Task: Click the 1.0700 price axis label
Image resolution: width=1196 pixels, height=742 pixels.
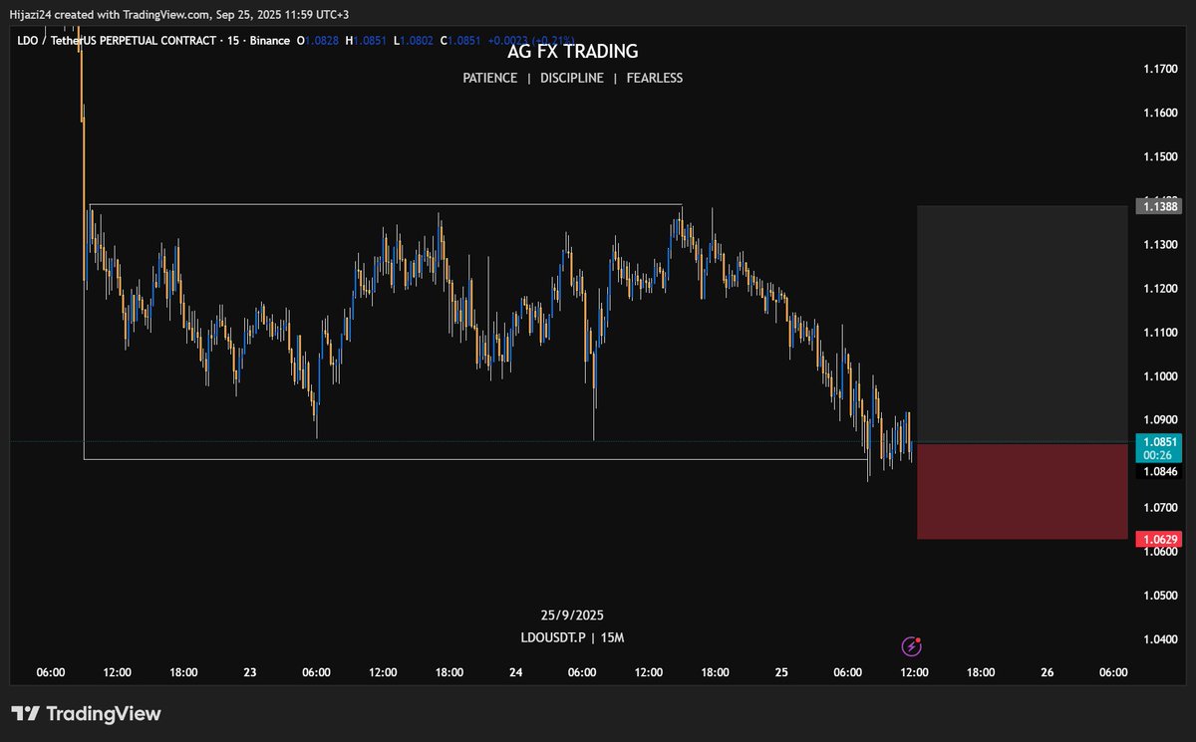Action: click(x=1160, y=508)
